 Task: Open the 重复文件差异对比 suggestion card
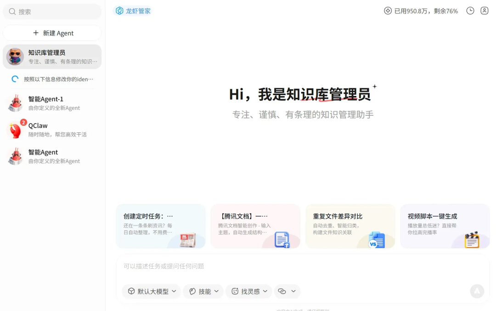click(350, 226)
